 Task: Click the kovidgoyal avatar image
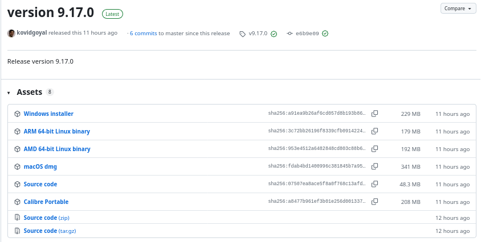pyautogui.click(x=11, y=34)
